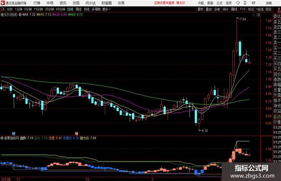Click the 多股 toolbar button
Viewport: 281px width, 181px height.
pos(217,9)
